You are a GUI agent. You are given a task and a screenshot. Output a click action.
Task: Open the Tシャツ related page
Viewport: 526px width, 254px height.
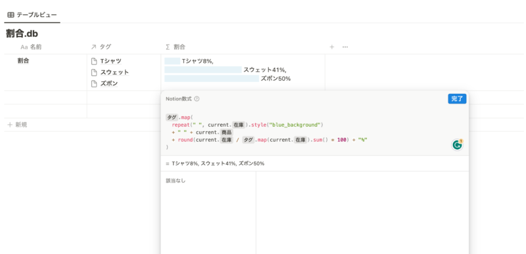(x=111, y=61)
